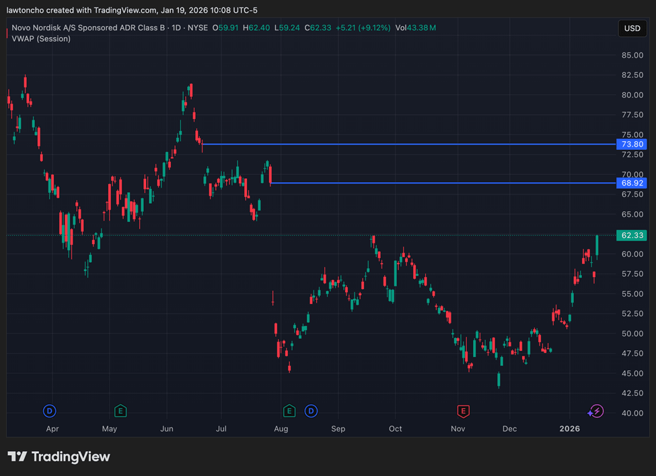This screenshot has width=656, height=476.
Task: Click the low value L59.24
Action: click(x=287, y=28)
